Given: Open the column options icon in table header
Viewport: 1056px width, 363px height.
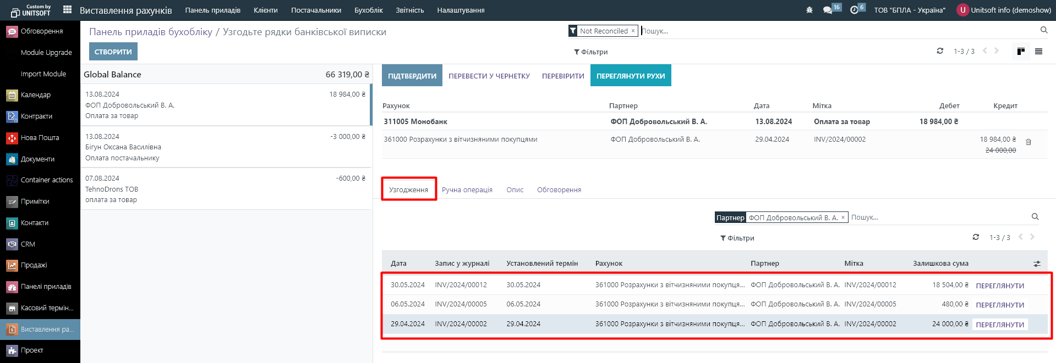Looking at the screenshot, I should click(1037, 264).
